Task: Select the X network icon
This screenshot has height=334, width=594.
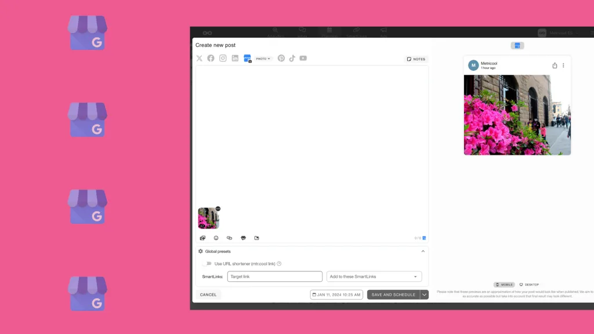Action: point(199,58)
